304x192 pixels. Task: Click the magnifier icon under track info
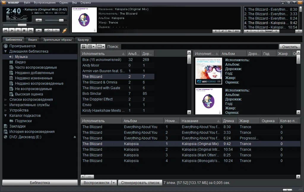[223, 31]
